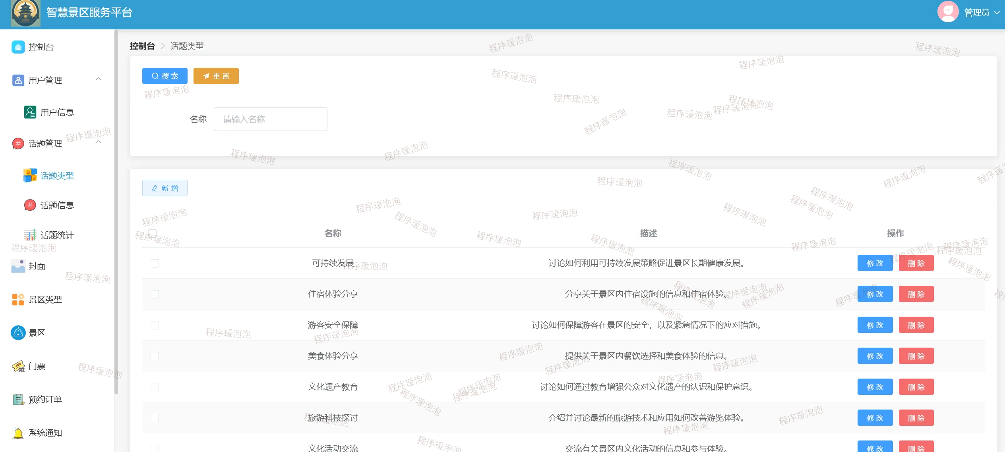1005x452 pixels.
Task: Click 删除 for 住宿体验分享
Action: pyautogui.click(x=916, y=294)
